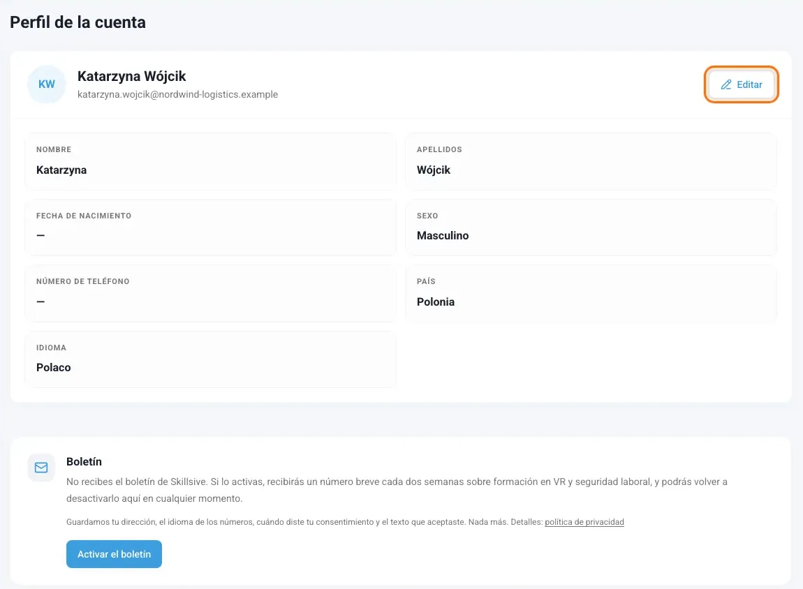Click the KW avatar circle
The width and height of the screenshot is (803, 589).
pyautogui.click(x=47, y=84)
